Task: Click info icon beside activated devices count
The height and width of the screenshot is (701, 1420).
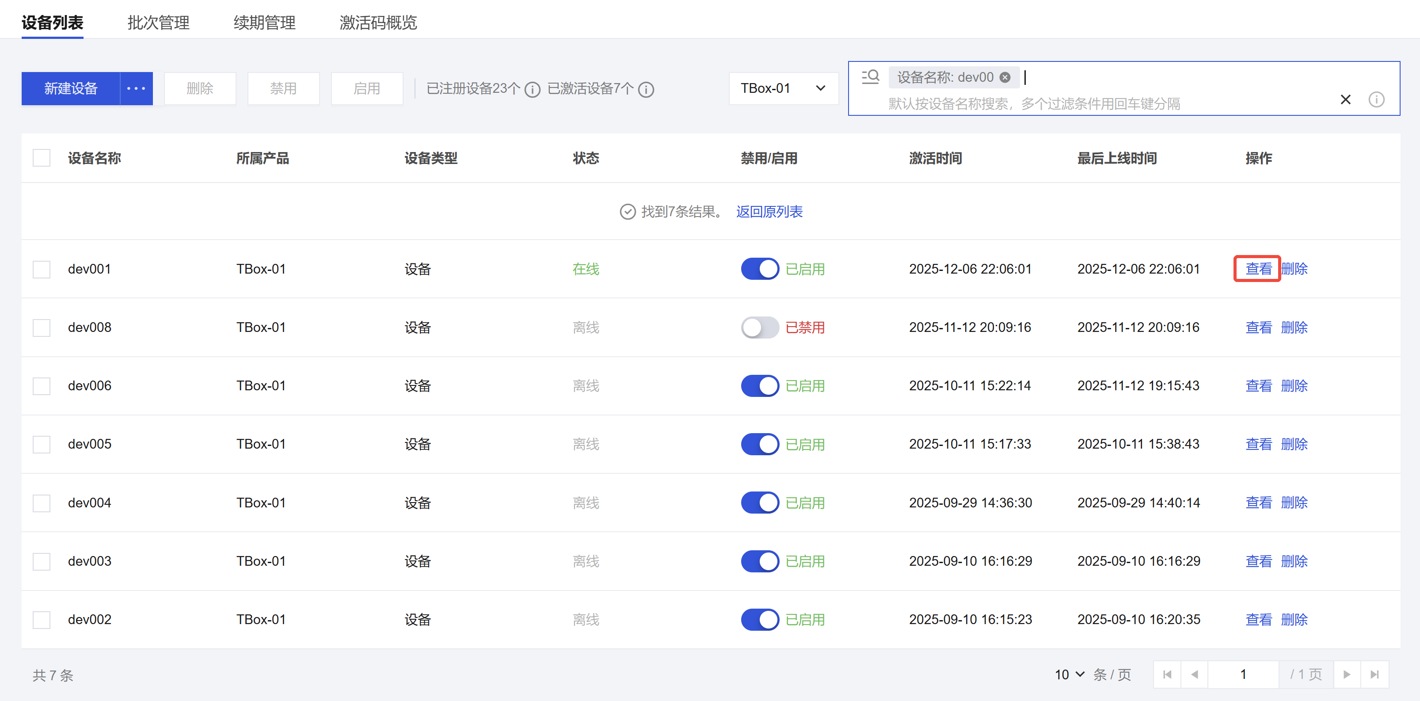Action: [x=646, y=89]
